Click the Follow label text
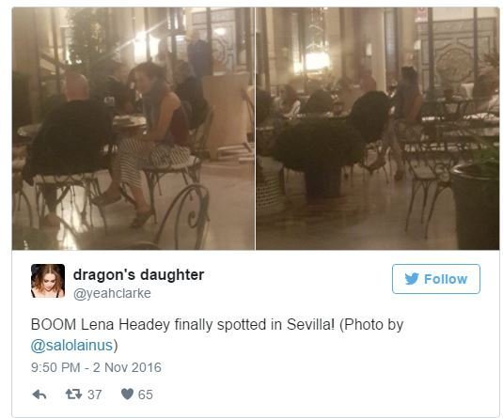The image size is (503, 418). 446,279
